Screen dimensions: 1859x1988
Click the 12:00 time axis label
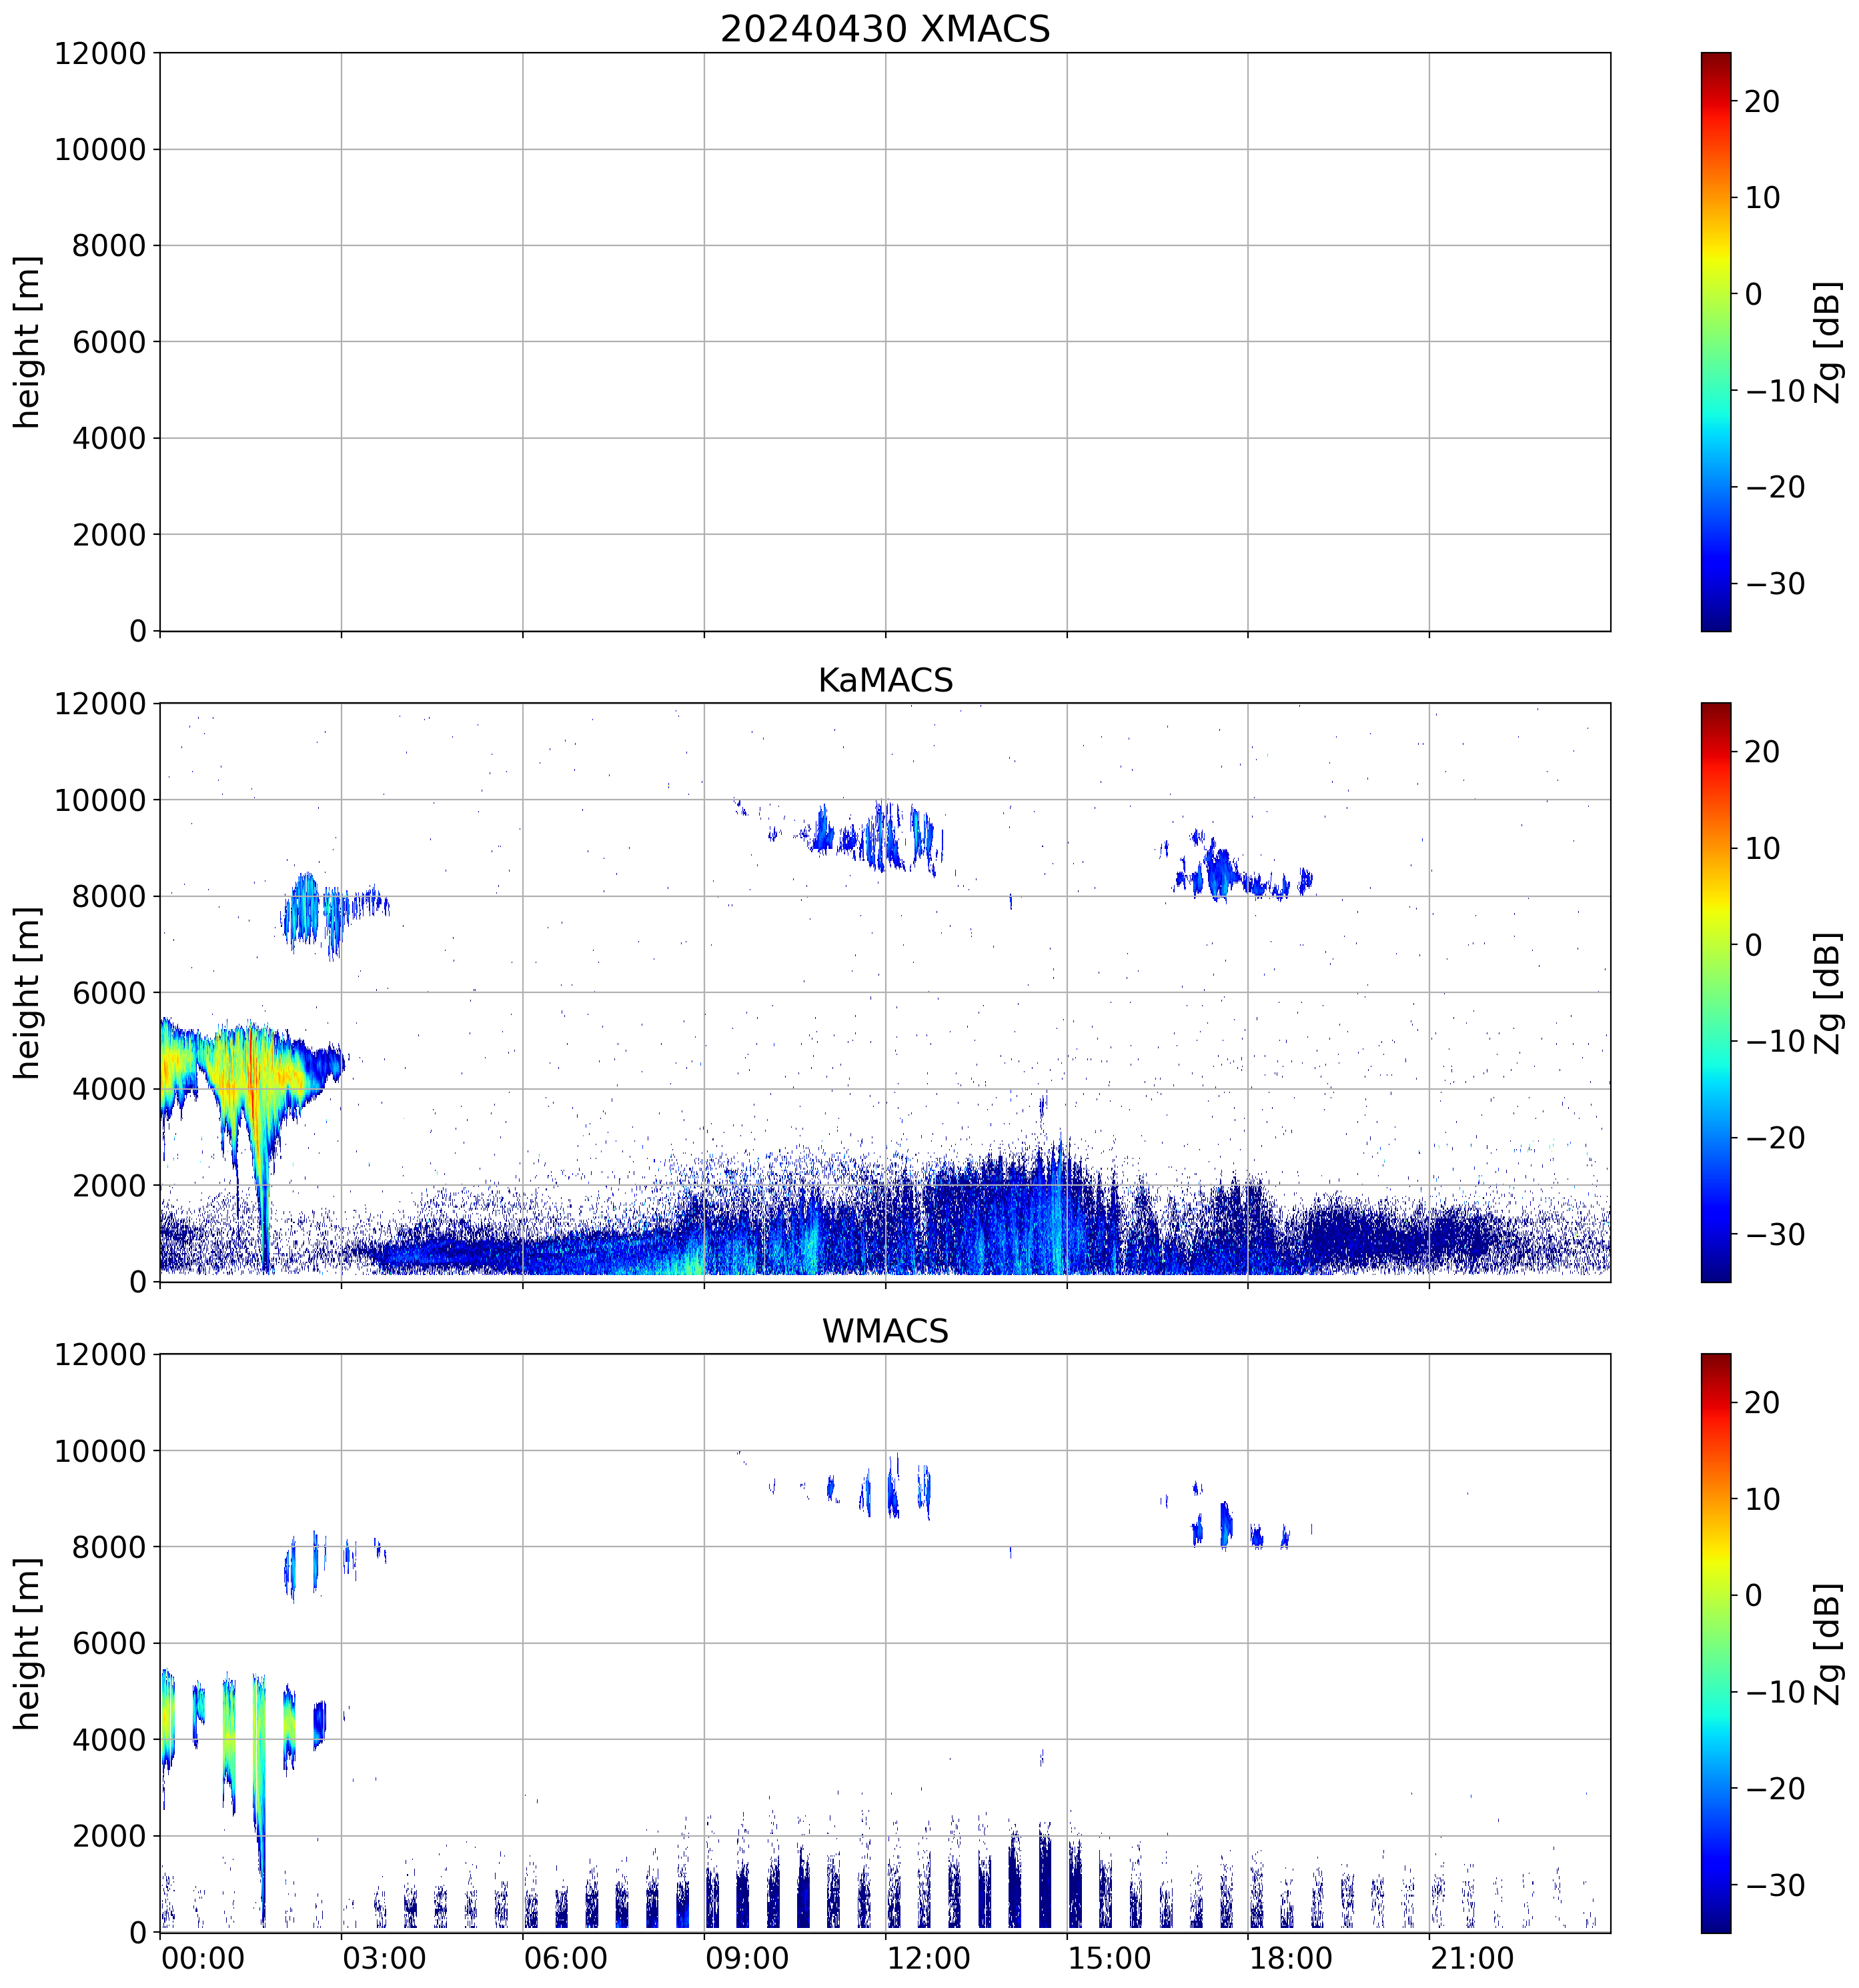click(x=928, y=1958)
